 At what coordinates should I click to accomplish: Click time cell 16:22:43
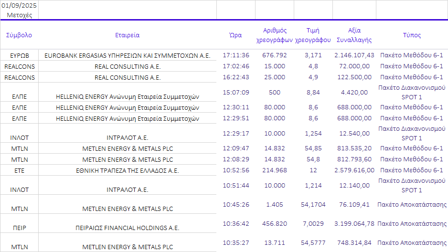[x=236, y=77]
